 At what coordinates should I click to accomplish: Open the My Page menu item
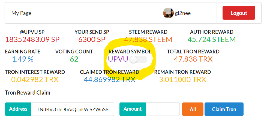point(21,13)
